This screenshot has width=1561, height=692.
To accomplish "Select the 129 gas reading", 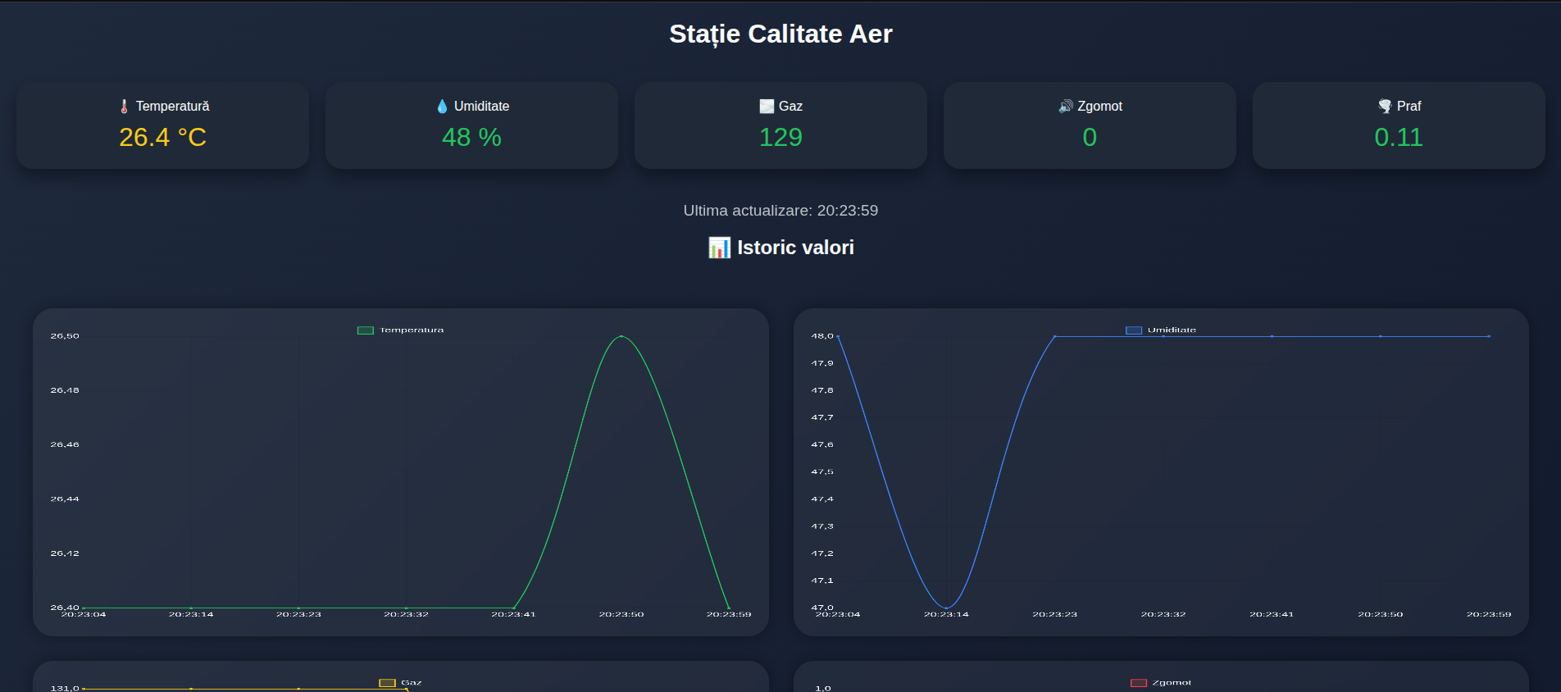I will [x=780, y=137].
